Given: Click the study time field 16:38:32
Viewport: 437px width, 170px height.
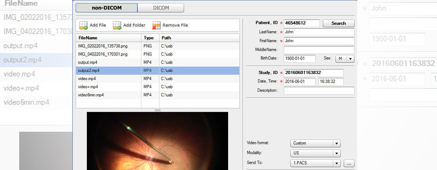Looking at the screenshot, I should click(x=331, y=82).
